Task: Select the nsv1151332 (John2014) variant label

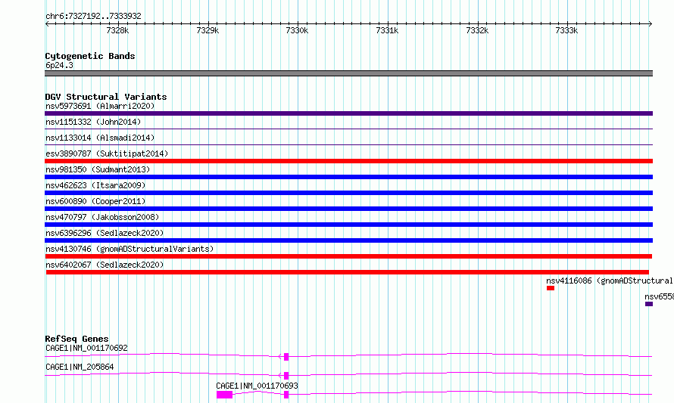Action: (x=93, y=122)
